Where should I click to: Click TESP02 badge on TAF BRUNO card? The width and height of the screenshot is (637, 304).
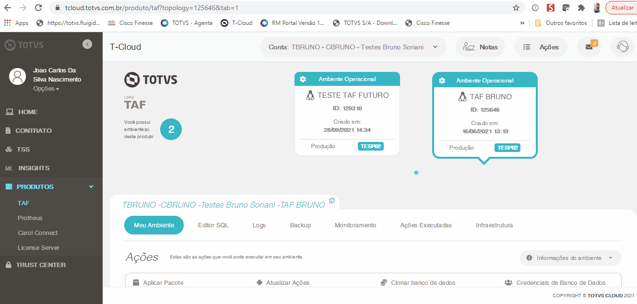507,148
